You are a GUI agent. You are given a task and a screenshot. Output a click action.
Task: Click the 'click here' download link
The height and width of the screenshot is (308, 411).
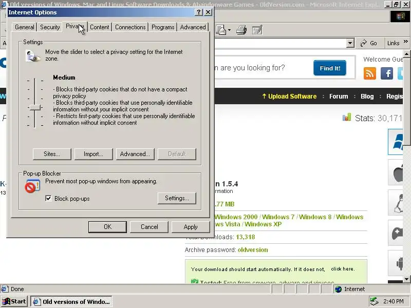342,268
